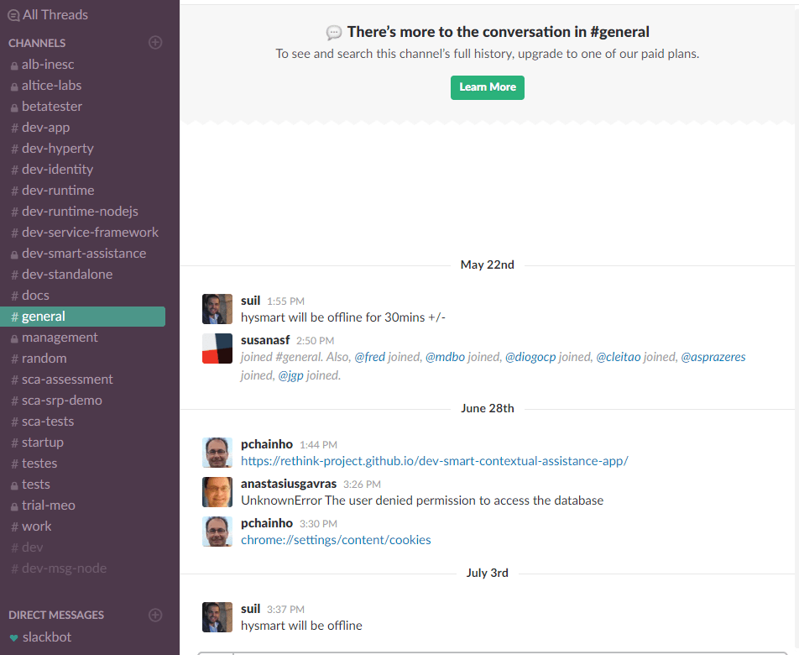Image resolution: width=799 pixels, height=655 pixels.
Task: Click the Learn More button
Action: 487,87
